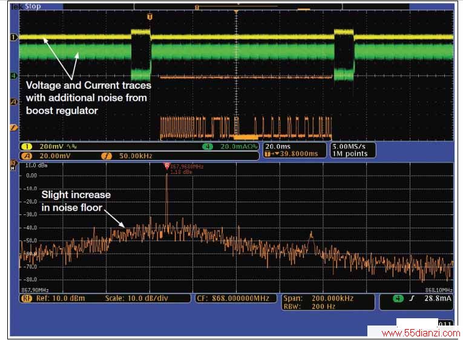463x340 pixels.
Task: Click the 28.8mA trigger level readout
Action: tap(438, 298)
